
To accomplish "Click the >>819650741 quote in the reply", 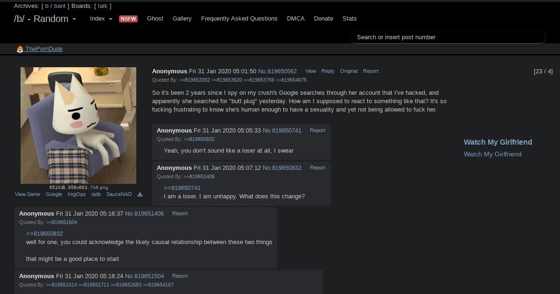I will tap(182, 188).
